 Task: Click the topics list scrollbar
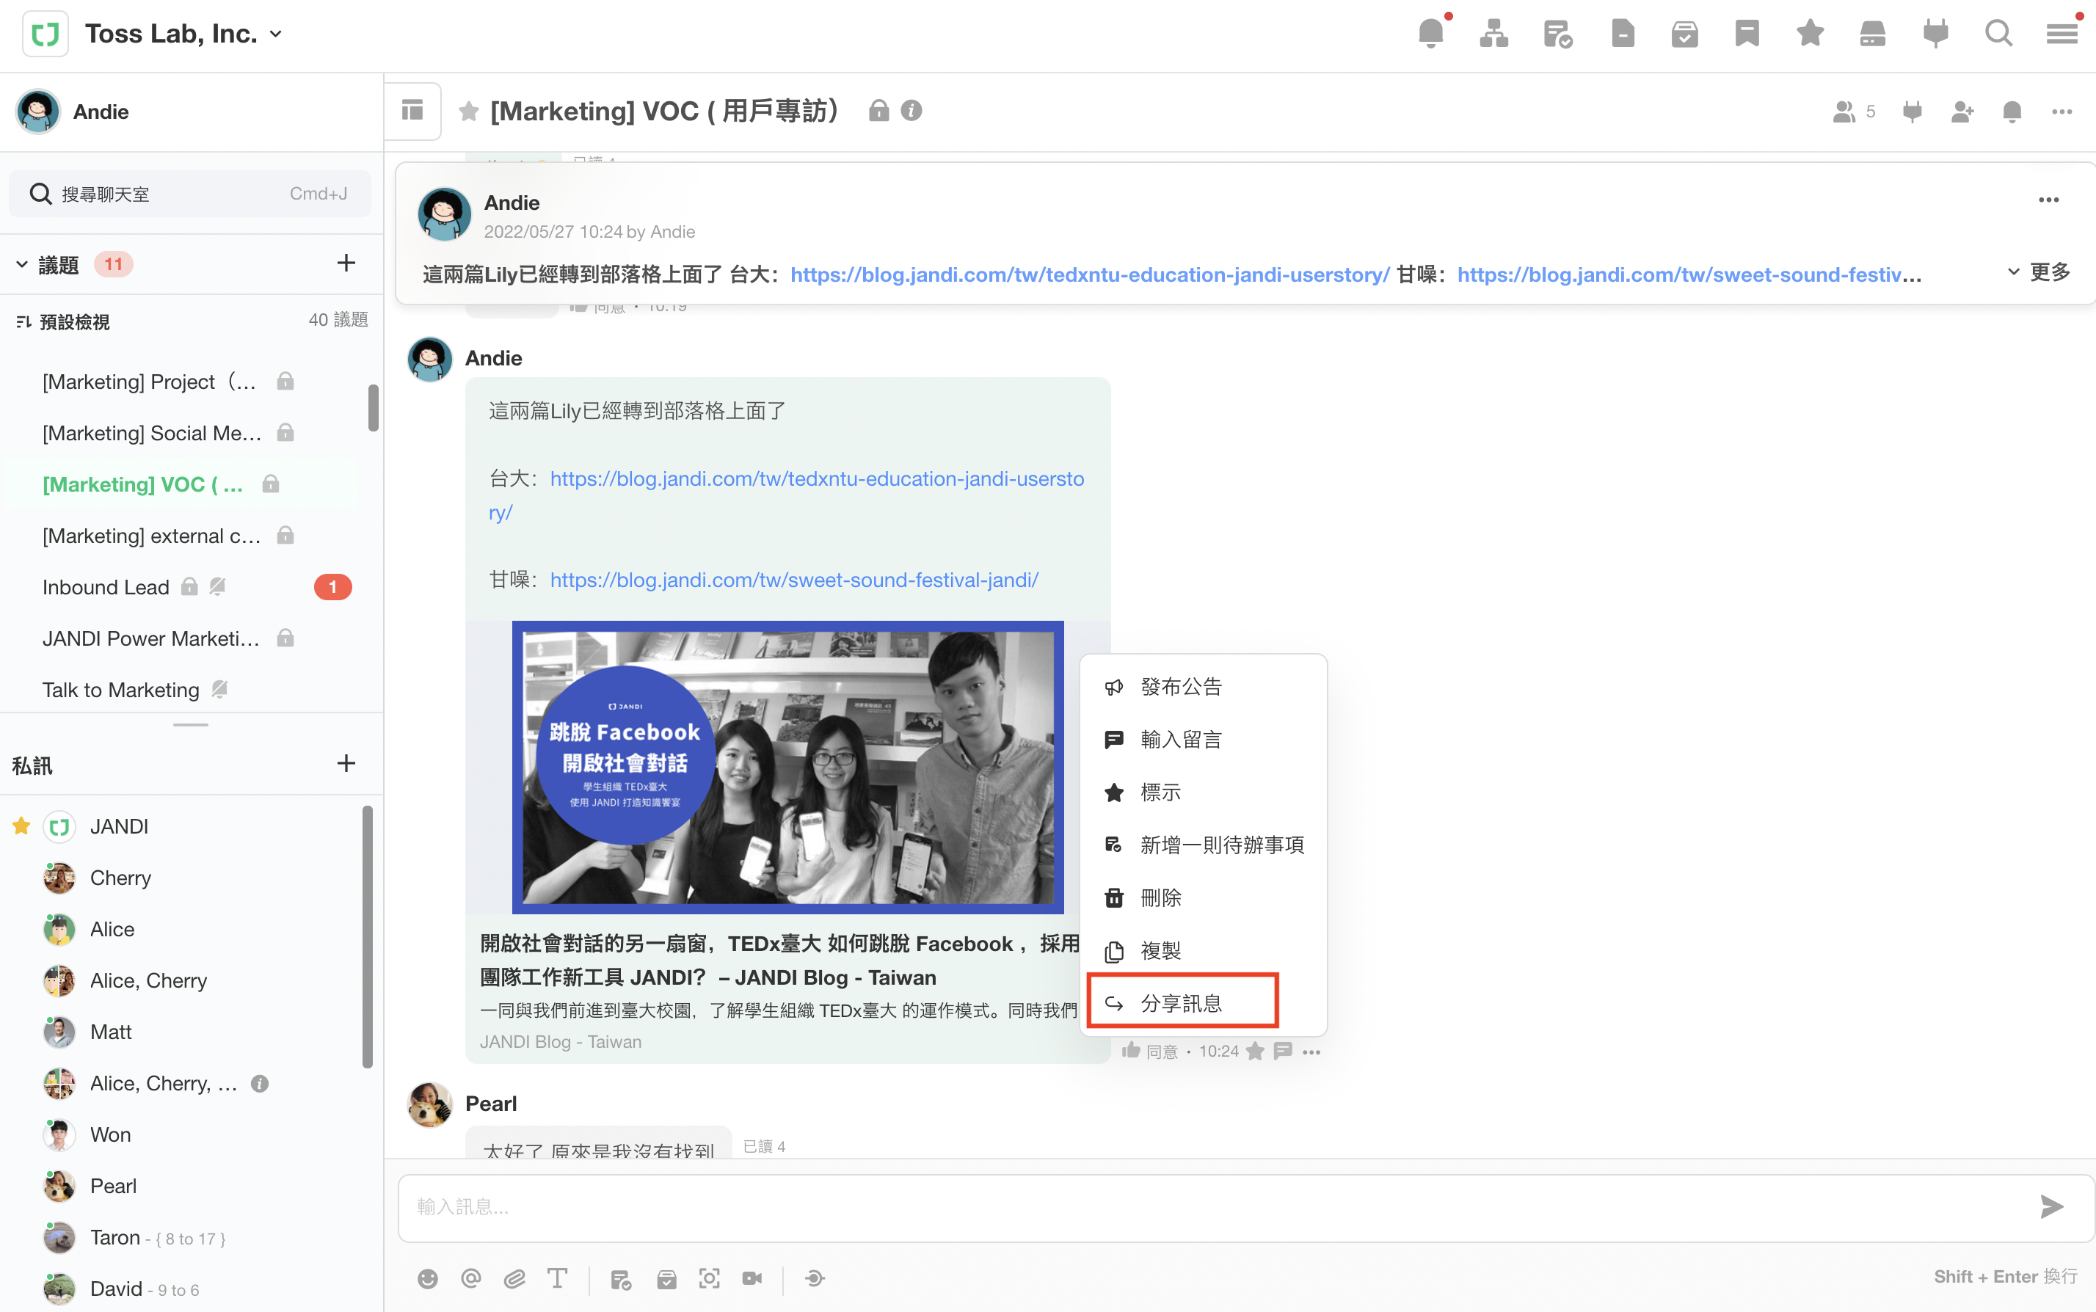pos(374,408)
